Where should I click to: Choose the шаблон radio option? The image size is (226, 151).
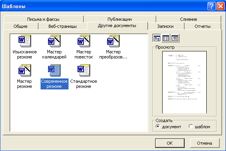pyautogui.click(x=191, y=126)
